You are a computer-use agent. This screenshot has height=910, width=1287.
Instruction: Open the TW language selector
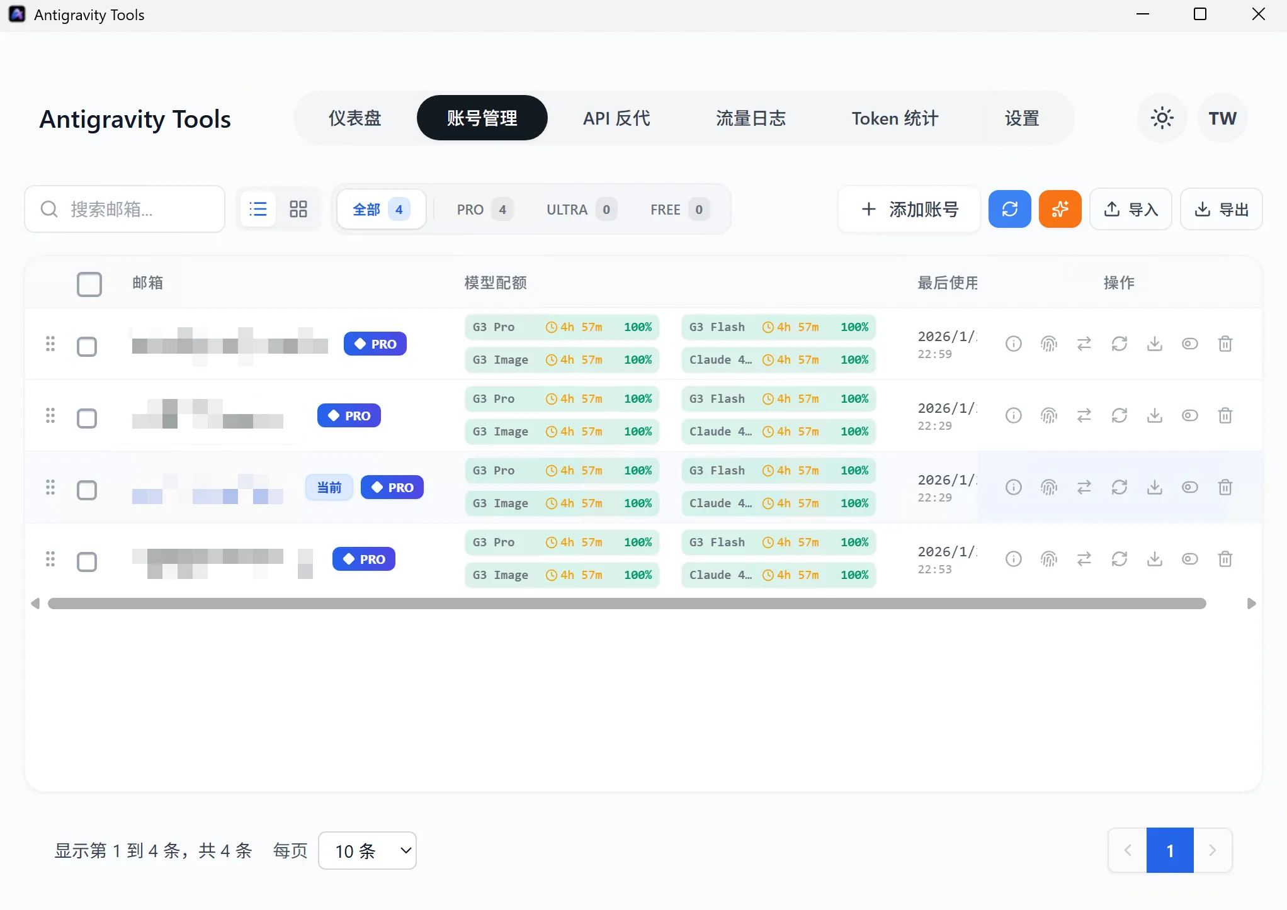(1222, 118)
